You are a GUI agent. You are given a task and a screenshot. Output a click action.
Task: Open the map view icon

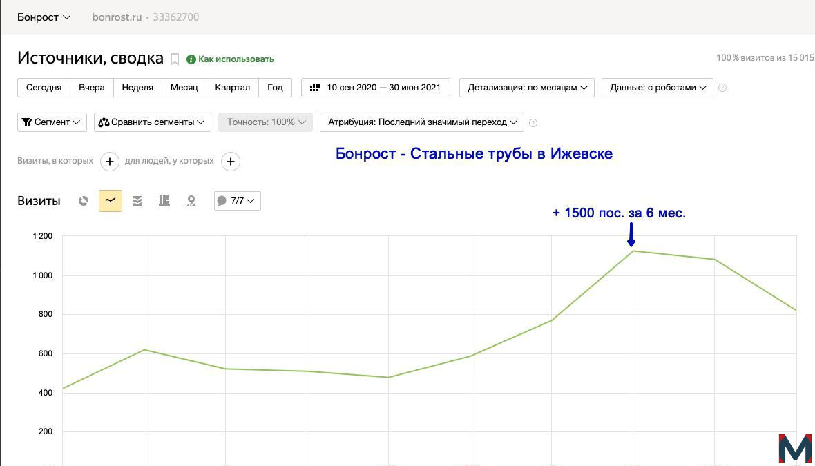[x=191, y=201]
